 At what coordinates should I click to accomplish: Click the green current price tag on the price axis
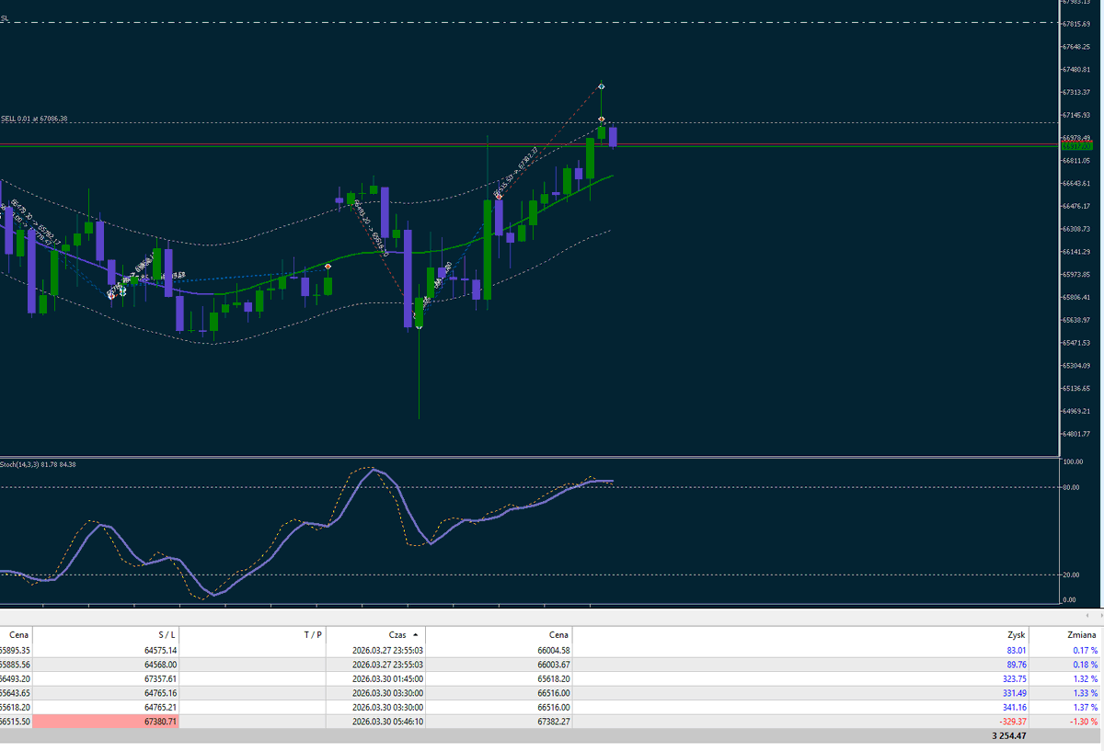(1075, 146)
